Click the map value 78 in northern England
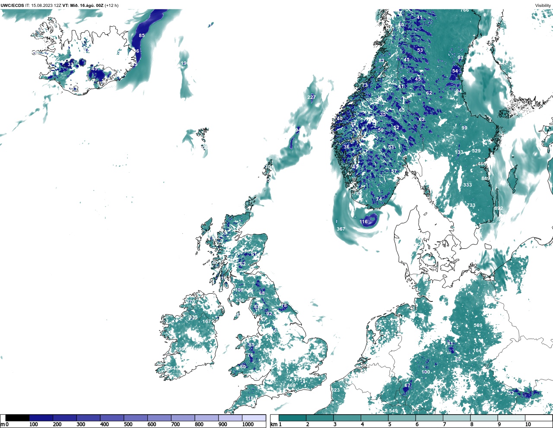This screenshot has width=553, height=428. [x=284, y=305]
